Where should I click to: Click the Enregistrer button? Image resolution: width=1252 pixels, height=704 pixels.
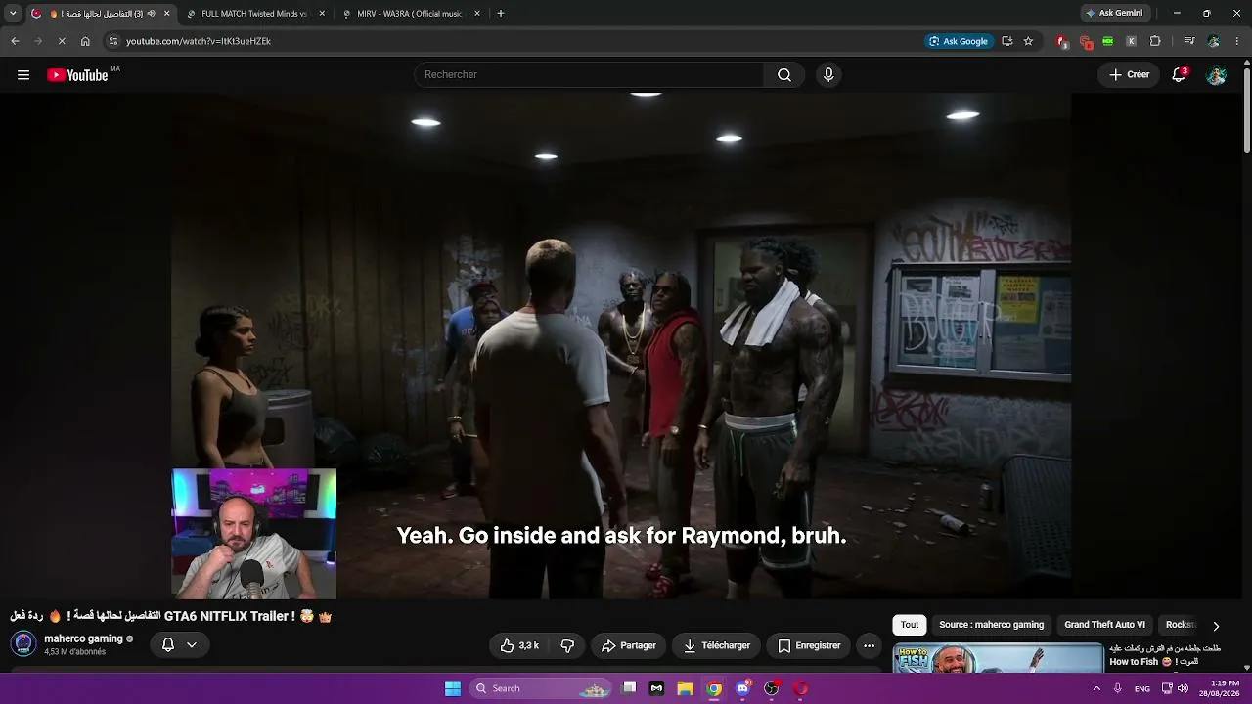809,645
